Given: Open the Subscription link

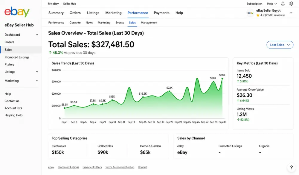Looking at the screenshot, I should pyautogui.click(x=254, y=4).
